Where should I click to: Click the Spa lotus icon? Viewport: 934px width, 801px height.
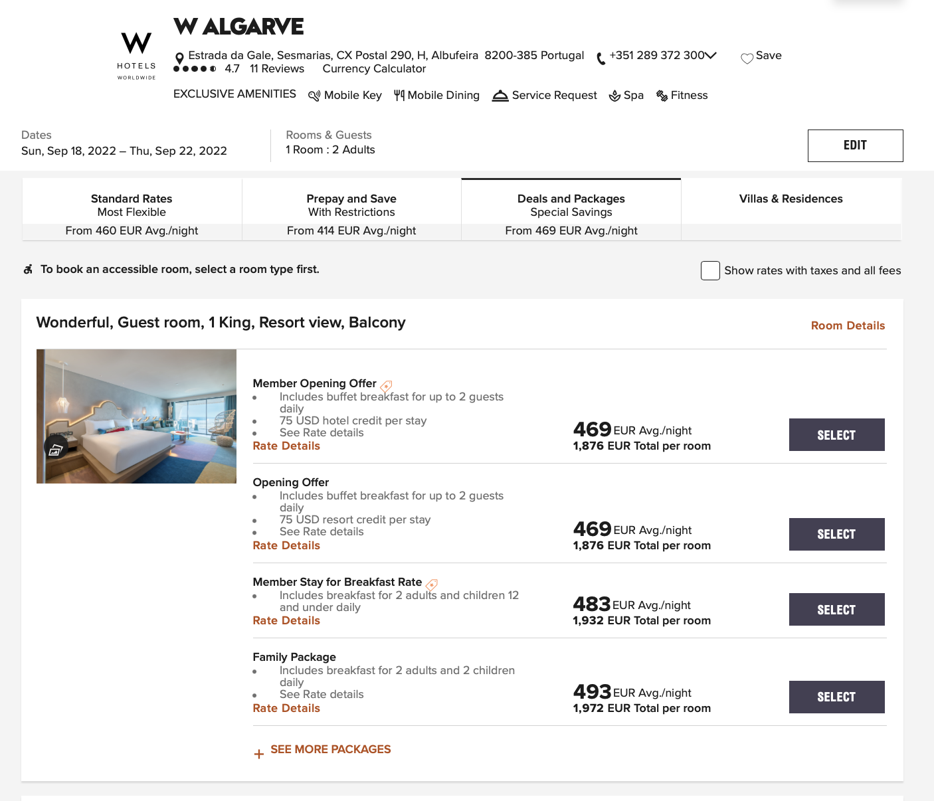[615, 96]
